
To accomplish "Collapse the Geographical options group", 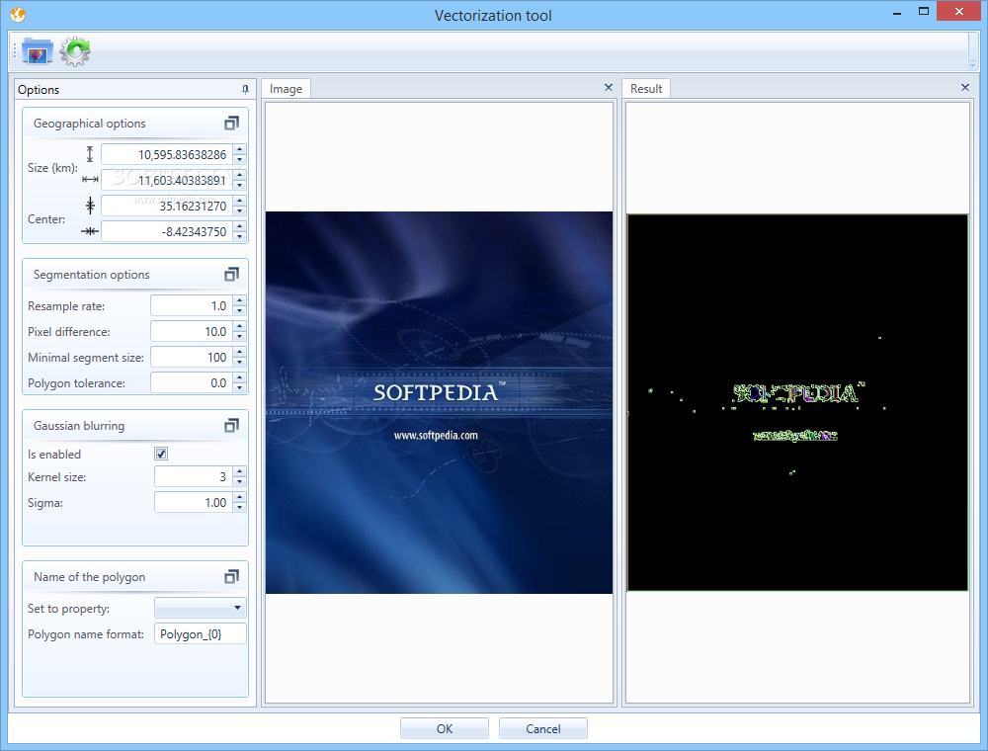I will (231, 124).
